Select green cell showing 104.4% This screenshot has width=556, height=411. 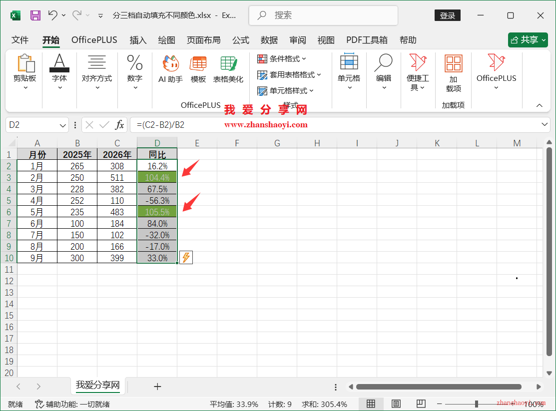pos(157,178)
